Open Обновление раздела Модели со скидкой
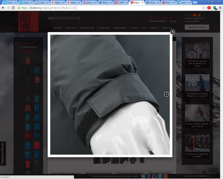Screen dimensions: 223x179 pos(197,86)
